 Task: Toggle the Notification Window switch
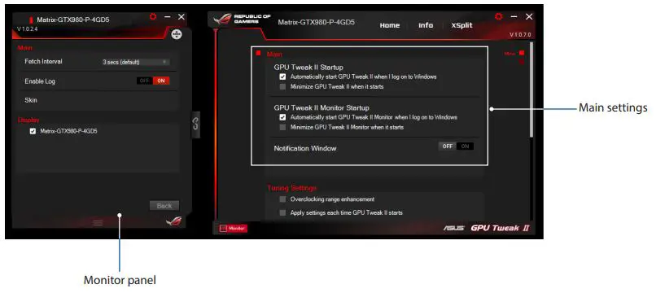pos(456,146)
